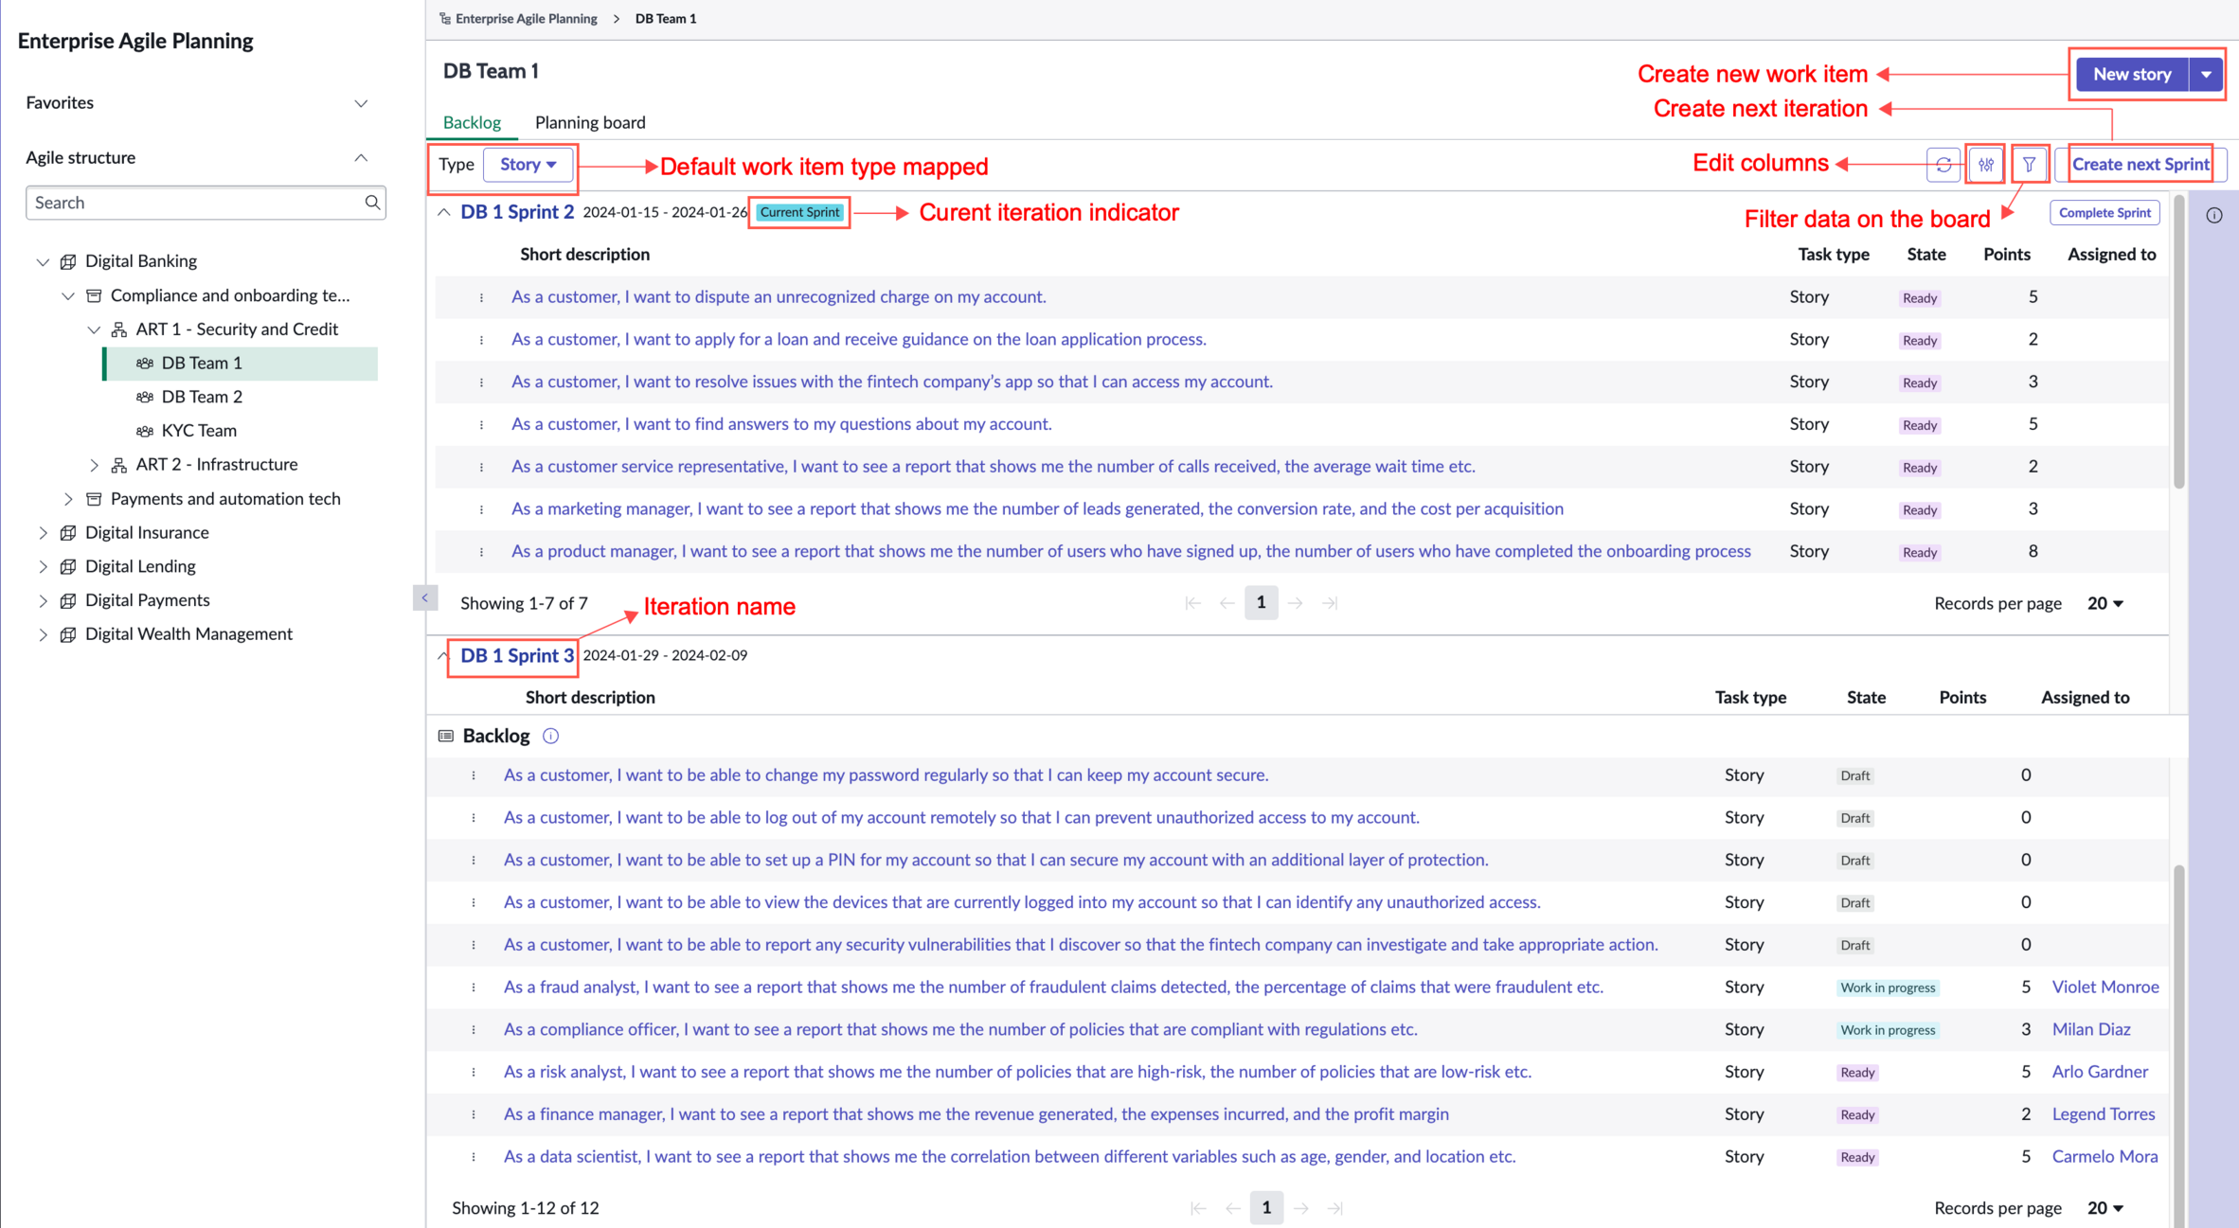The height and width of the screenshot is (1228, 2239).
Task: Open row menu for change password story
Action: pos(474,775)
